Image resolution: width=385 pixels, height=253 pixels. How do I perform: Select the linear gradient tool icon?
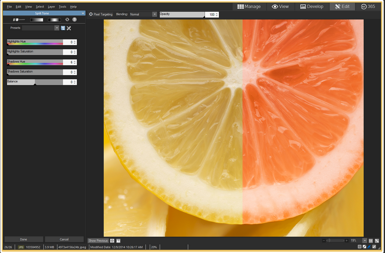click(37, 20)
